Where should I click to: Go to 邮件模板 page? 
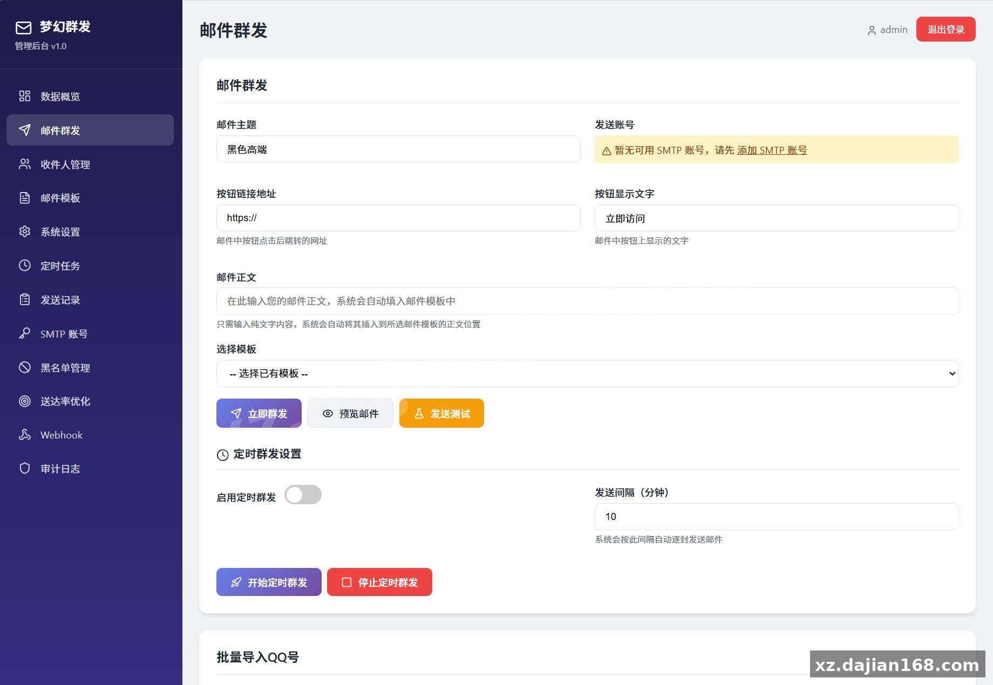tap(90, 198)
